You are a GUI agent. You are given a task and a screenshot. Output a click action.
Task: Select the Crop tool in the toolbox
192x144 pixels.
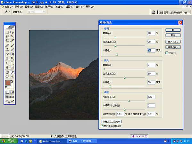7,40
